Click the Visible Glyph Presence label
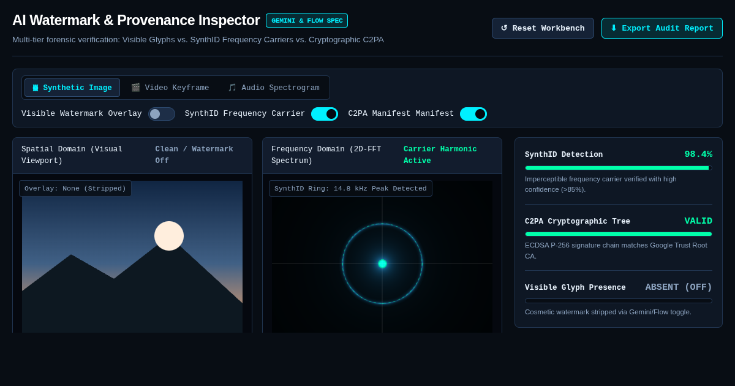The image size is (735, 386). tap(575, 288)
